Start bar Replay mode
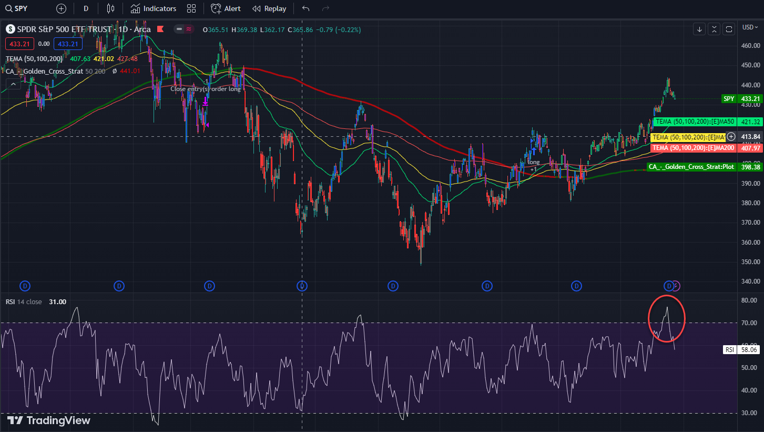764x432 pixels. tap(269, 8)
